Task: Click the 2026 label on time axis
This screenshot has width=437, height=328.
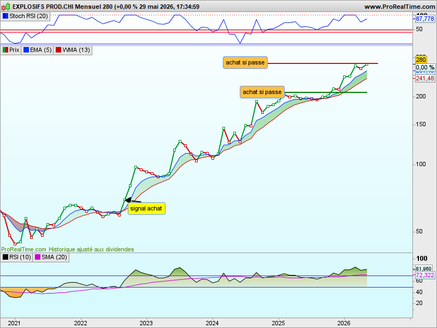Action: tap(344, 323)
